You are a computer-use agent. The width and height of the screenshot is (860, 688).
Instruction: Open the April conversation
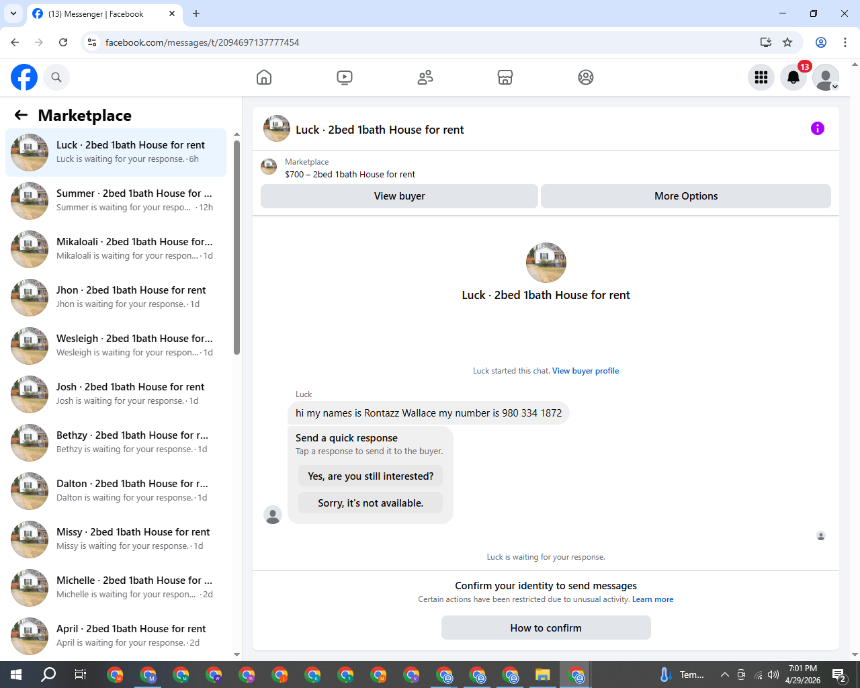[x=116, y=636]
